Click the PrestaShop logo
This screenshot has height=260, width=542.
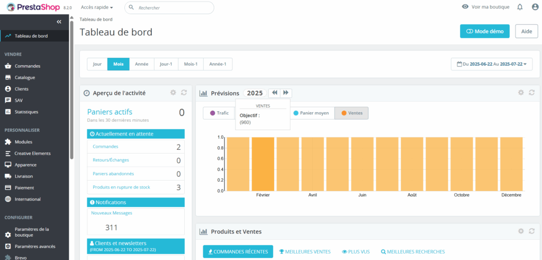pyautogui.click(x=33, y=7)
